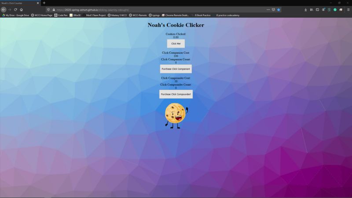The image size is (352, 198).
Task: Open Chrome Remote Desktop bookmark
Action: pos(175,15)
